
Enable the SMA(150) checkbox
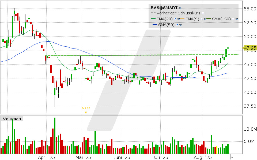tap(233, 19)
